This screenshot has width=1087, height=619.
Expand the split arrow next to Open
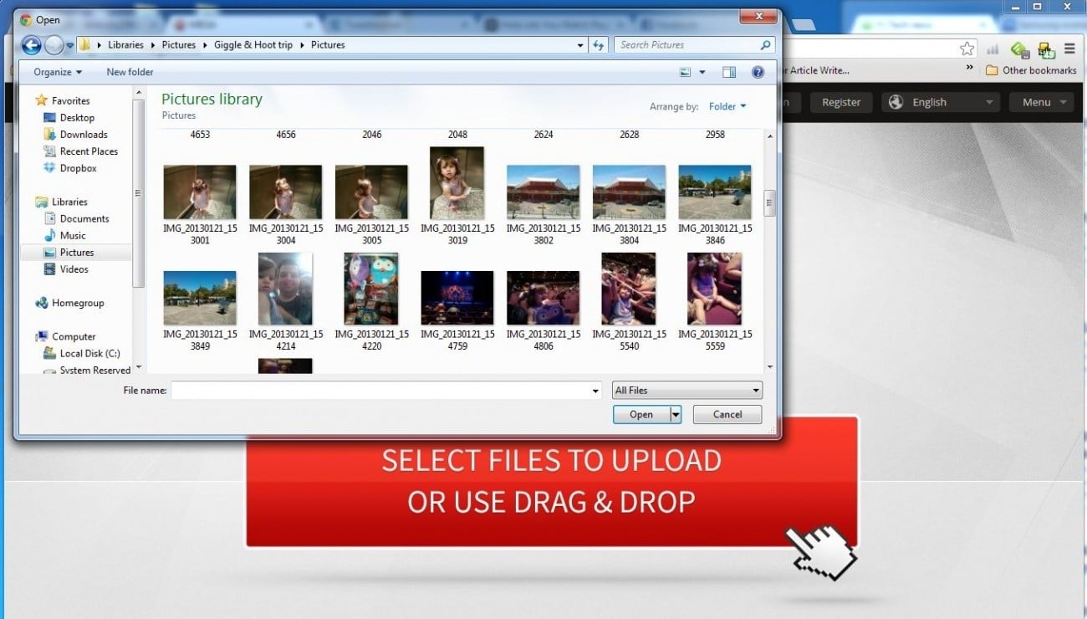point(674,414)
